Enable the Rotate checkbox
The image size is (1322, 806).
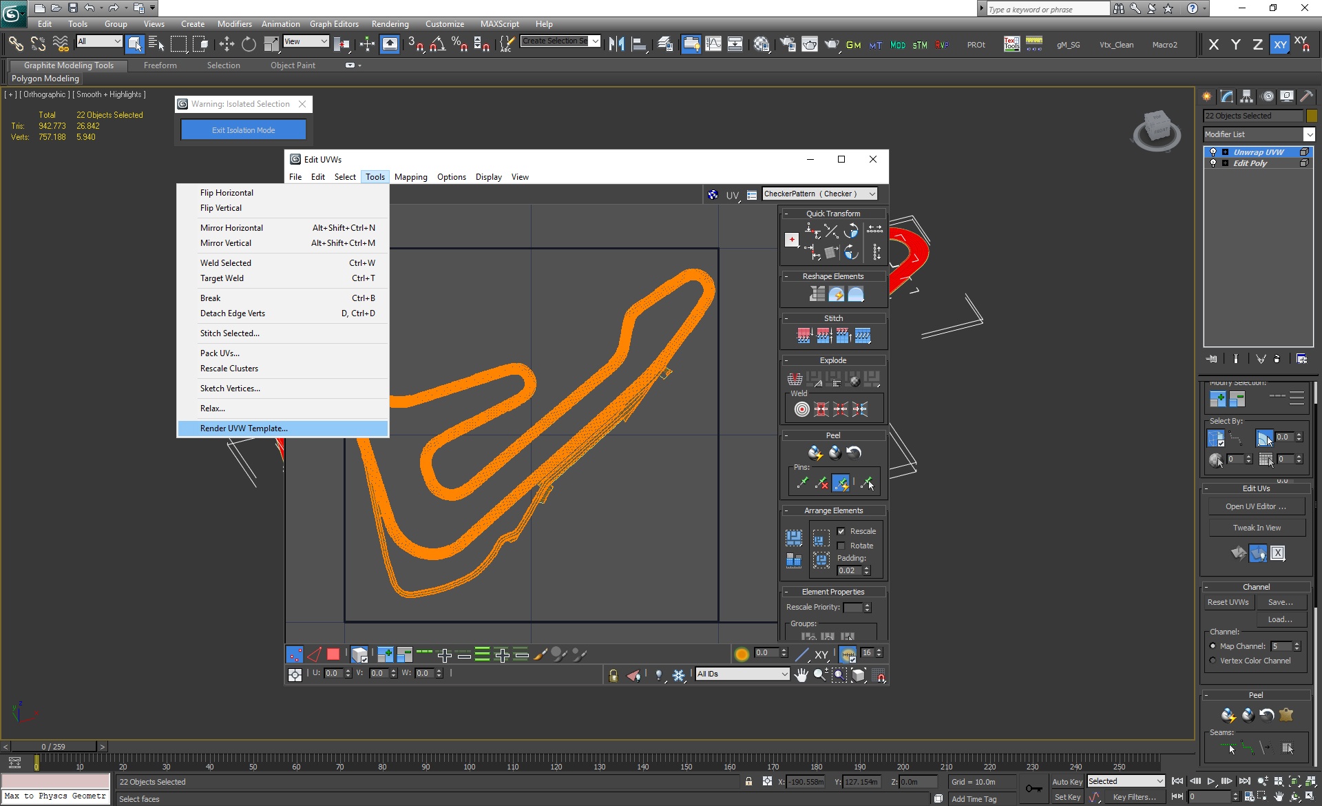click(841, 546)
